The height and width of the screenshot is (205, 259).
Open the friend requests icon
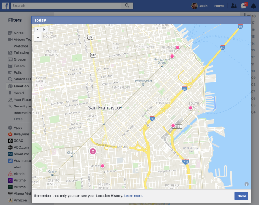233,6
